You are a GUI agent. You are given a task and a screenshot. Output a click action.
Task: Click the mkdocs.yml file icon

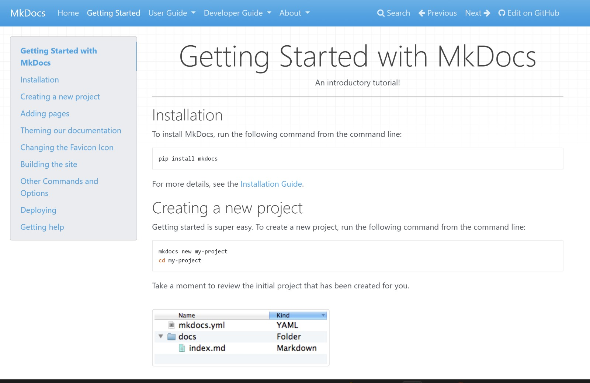click(171, 325)
